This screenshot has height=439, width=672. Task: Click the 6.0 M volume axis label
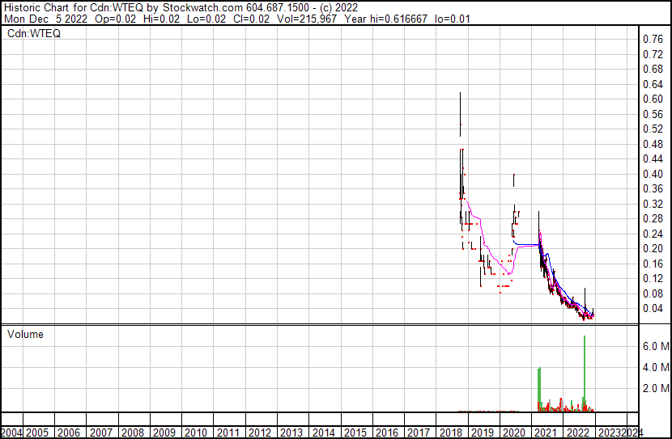[x=654, y=346]
